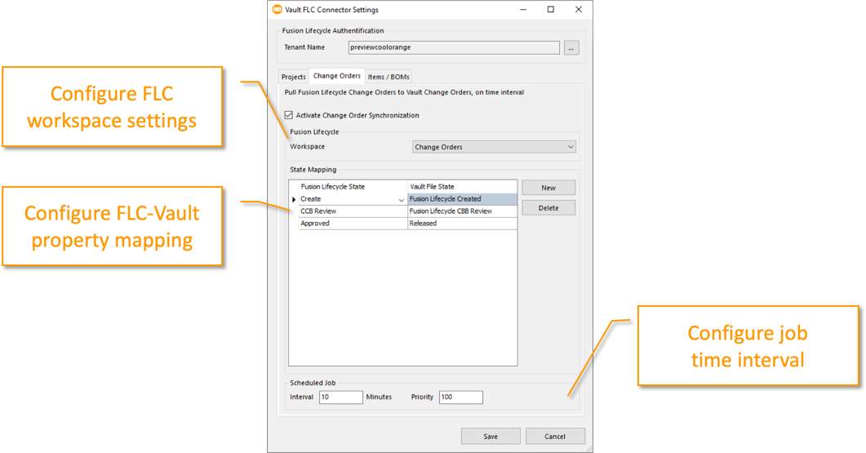Screen dimensions: 866x453
Task: Select the CCB Review row
Action: 352,211
